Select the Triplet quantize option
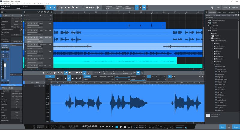 coord(95,77)
